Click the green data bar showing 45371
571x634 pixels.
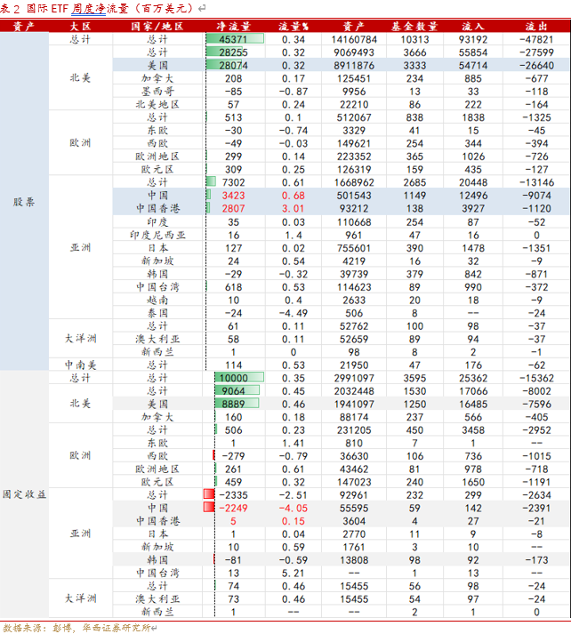click(235, 40)
